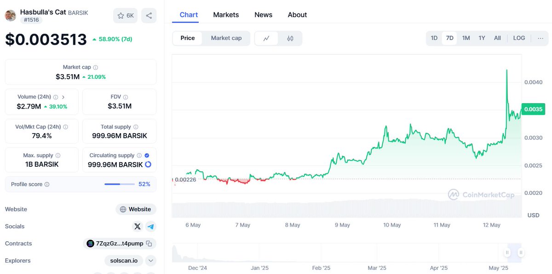The width and height of the screenshot is (552, 274).
Task: Select Price chart mode
Action: coord(188,38)
